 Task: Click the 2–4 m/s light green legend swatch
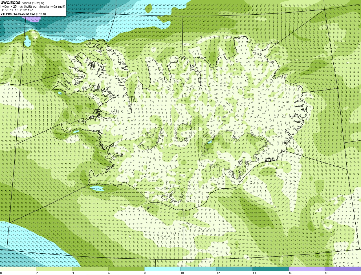coord(54,269)
